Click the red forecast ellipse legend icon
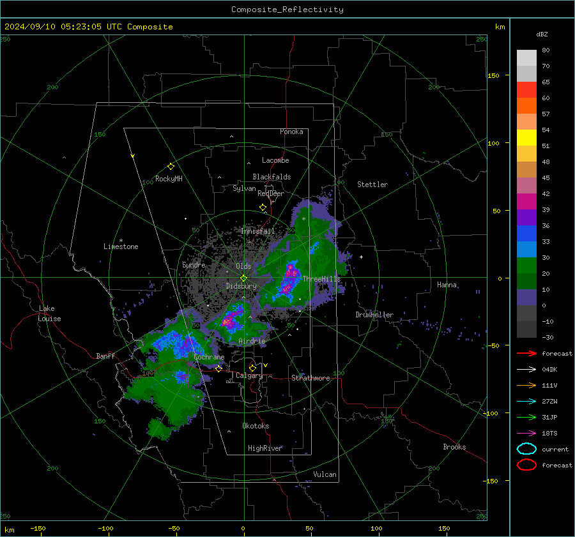 (526, 465)
